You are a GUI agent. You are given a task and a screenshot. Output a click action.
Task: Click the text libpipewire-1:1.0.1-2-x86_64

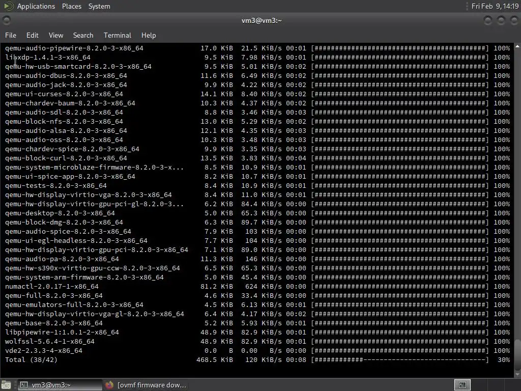[x=62, y=332]
